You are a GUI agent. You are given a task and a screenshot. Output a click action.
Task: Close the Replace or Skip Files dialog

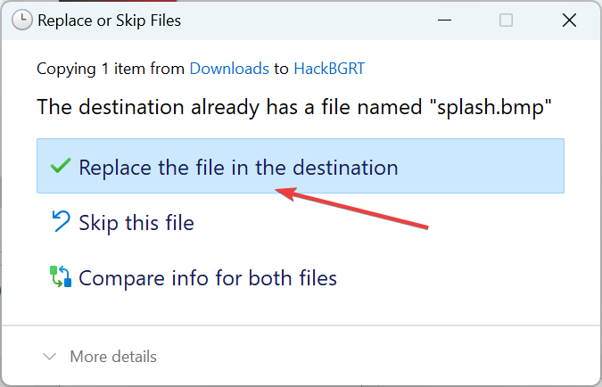coord(567,20)
